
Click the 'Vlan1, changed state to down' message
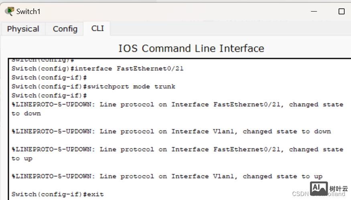(171, 131)
